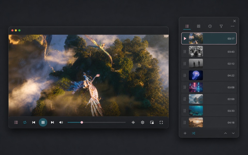Click the 02:59 duration label

click(x=231, y=99)
